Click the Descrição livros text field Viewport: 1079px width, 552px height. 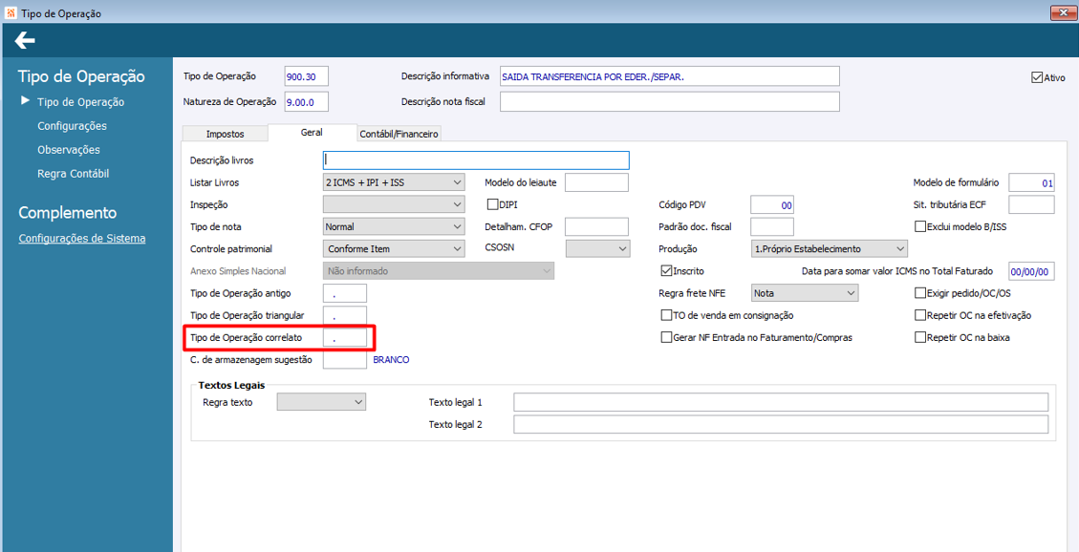(x=476, y=160)
